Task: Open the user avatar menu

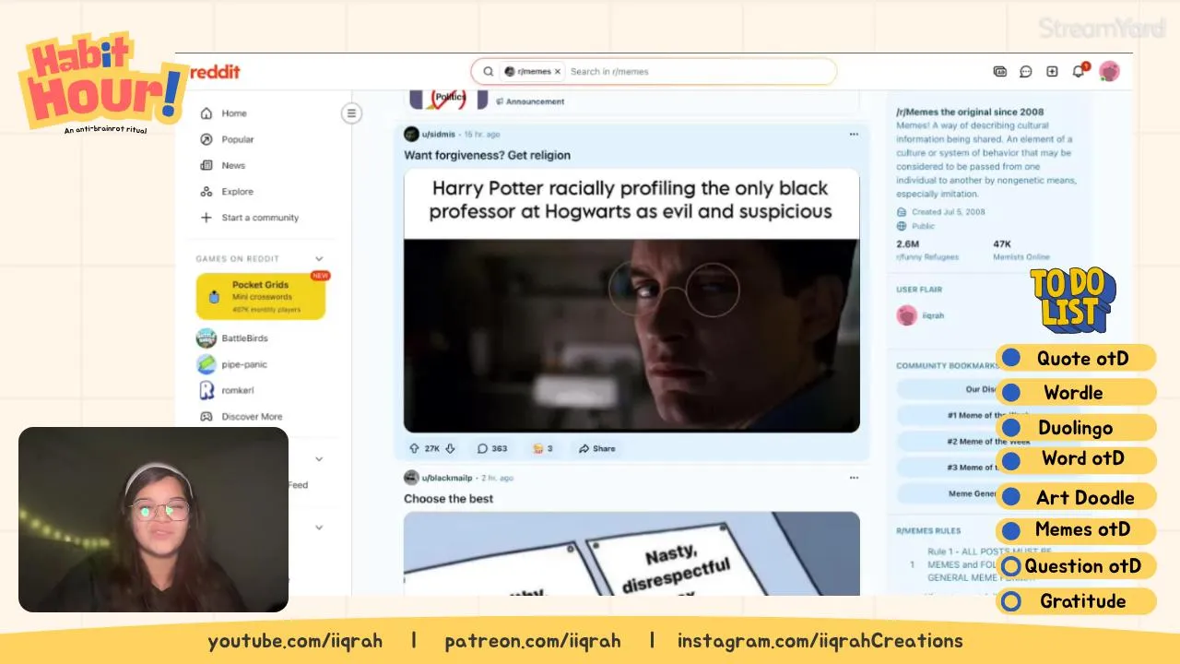Action: (1109, 72)
